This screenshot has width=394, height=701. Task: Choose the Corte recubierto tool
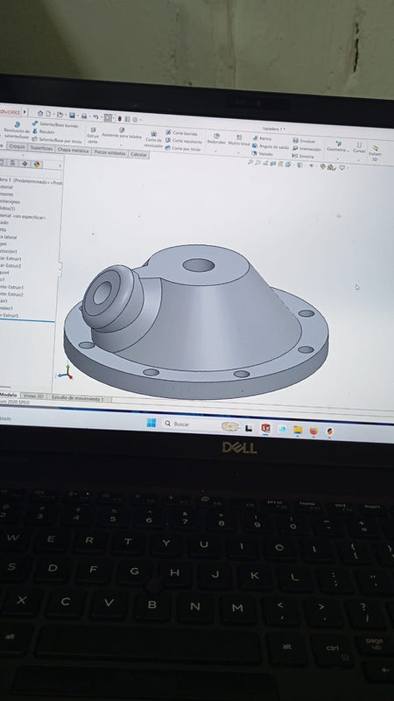click(x=184, y=141)
